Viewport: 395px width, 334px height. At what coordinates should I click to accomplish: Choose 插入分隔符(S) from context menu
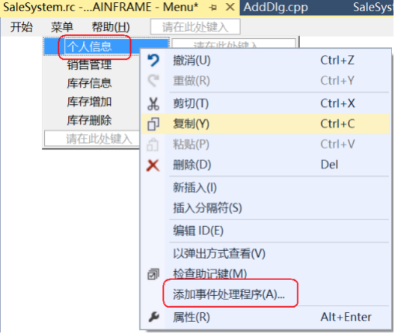(x=266, y=208)
